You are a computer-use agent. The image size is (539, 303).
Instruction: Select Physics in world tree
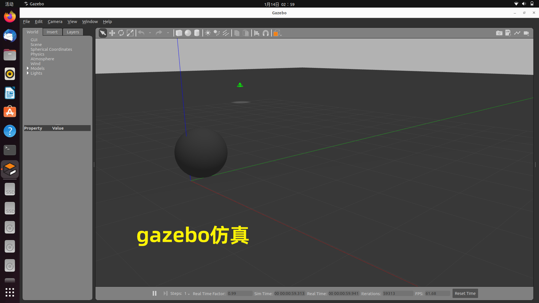[x=37, y=54]
